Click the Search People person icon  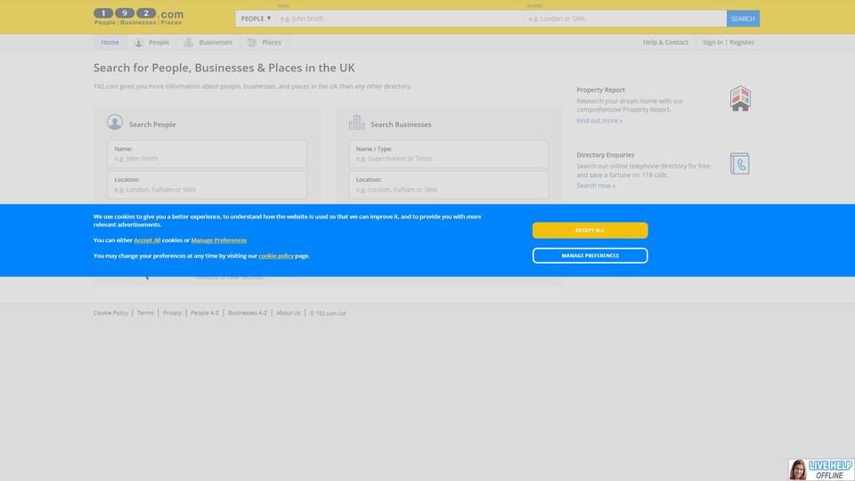[x=115, y=122]
